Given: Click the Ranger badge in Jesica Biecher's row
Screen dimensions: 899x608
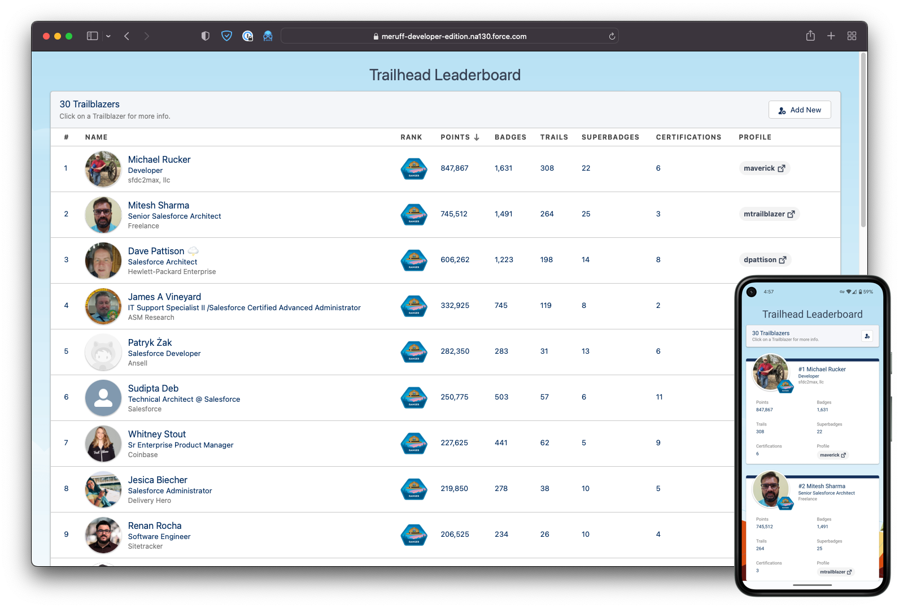Looking at the screenshot, I should click(x=414, y=489).
